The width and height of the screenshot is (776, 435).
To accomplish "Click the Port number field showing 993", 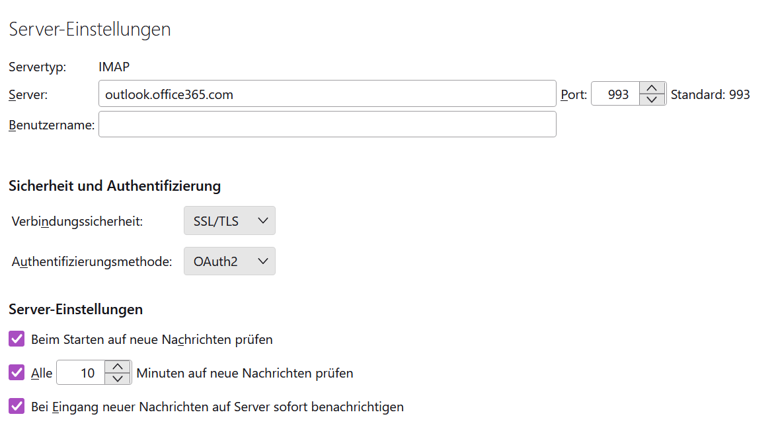I will (616, 94).
